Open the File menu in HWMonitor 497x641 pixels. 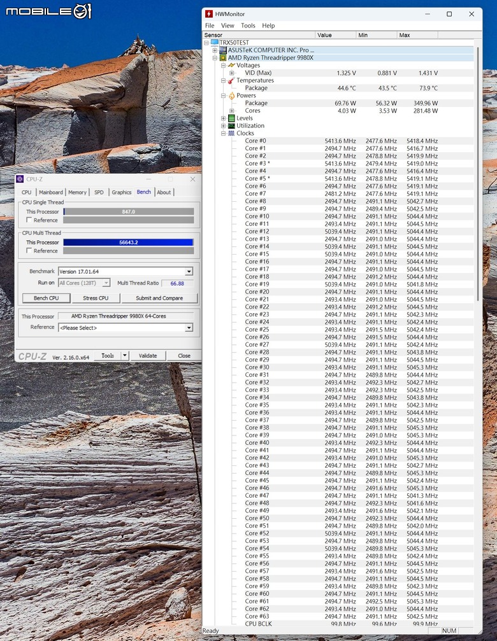pyautogui.click(x=210, y=25)
